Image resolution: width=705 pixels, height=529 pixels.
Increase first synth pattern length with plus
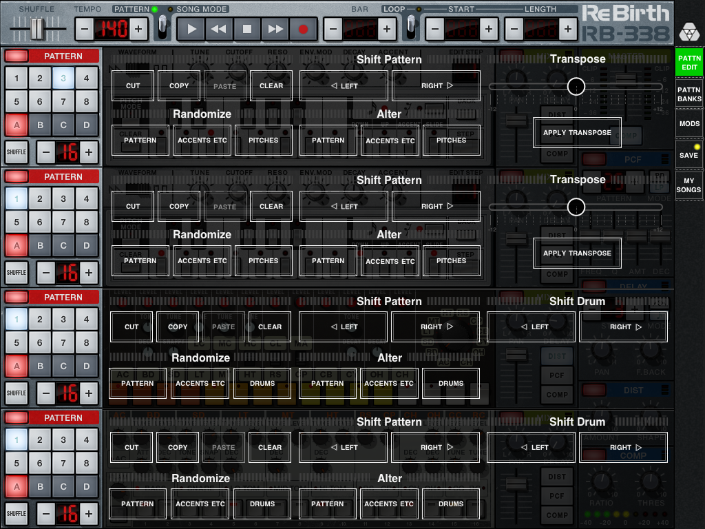coord(89,152)
